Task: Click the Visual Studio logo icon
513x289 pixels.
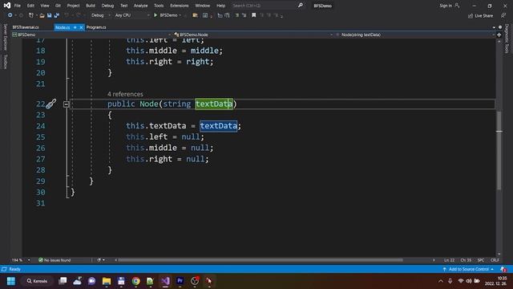Action: [x=7, y=6]
